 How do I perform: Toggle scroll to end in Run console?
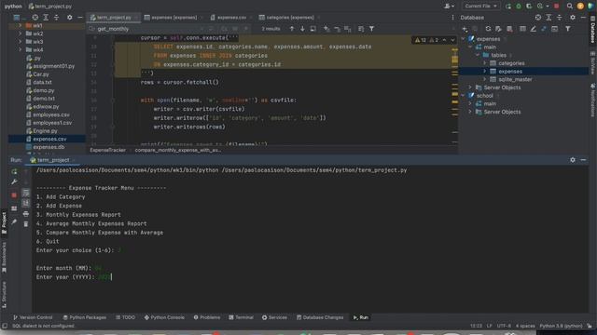(25, 203)
